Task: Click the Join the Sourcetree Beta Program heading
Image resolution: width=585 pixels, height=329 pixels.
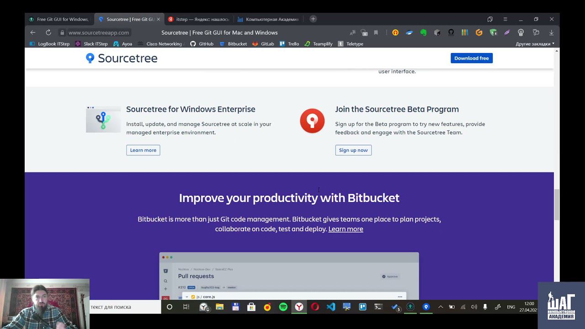Action: [397, 109]
